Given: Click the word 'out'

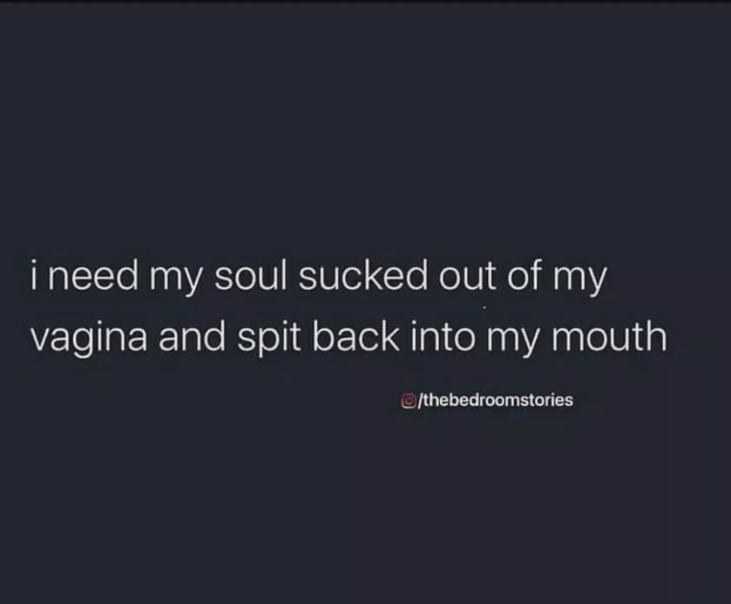Looking at the screenshot, I should point(467,278).
